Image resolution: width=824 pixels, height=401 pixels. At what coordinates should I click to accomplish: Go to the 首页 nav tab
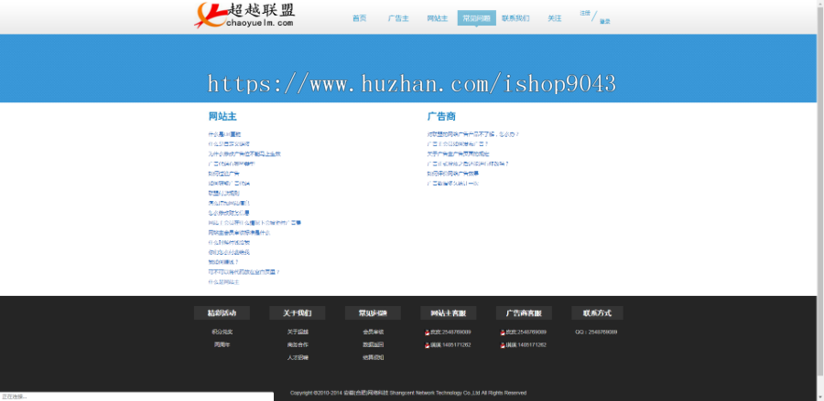[x=360, y=18]
